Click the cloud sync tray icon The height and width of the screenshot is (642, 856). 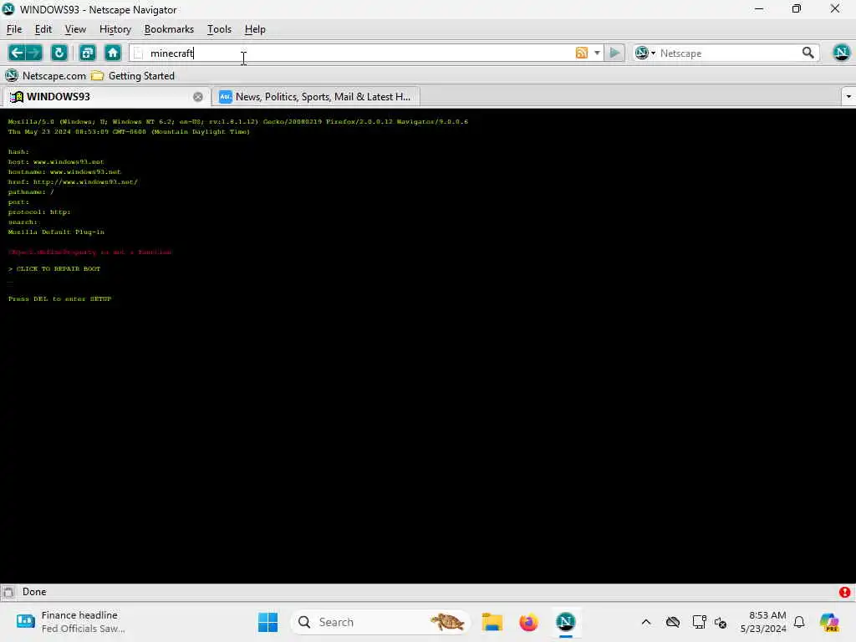673,622
